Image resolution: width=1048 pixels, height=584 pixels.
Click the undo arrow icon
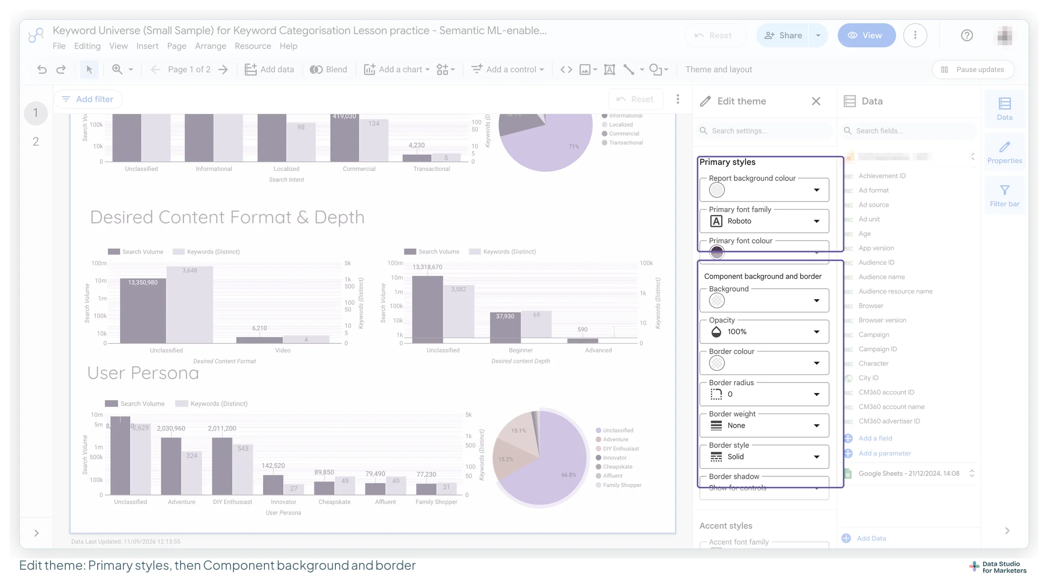pyautogui.click(x=42, y=70)
